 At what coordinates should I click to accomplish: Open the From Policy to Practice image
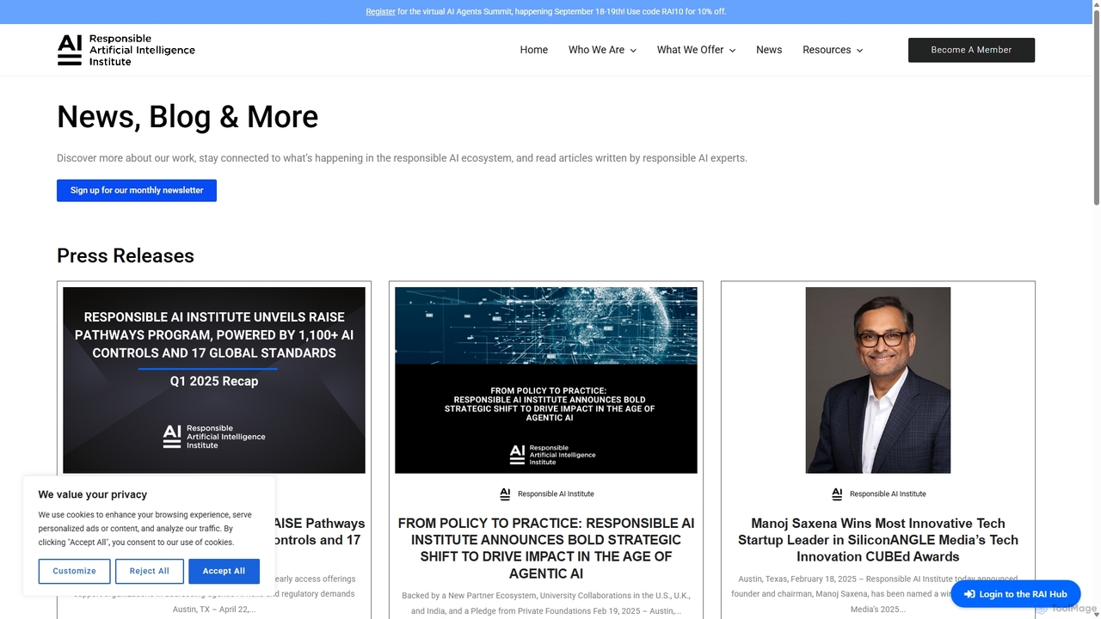pos(546,380)
